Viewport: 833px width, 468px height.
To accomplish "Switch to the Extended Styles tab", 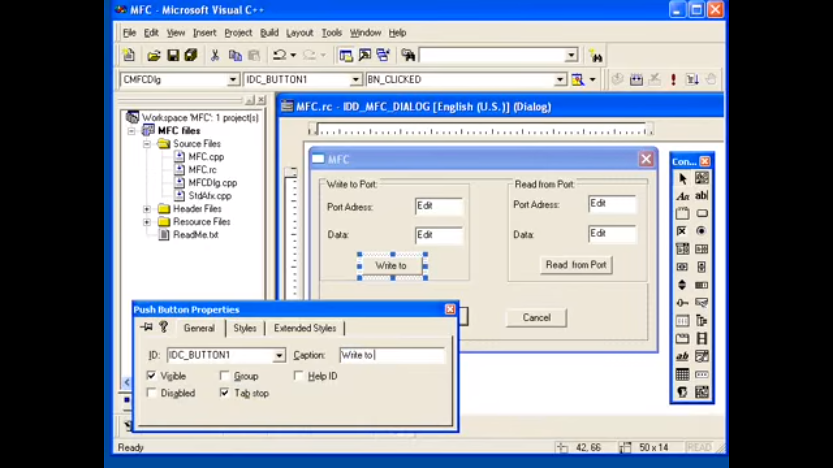I will click(x=305, y=328).
